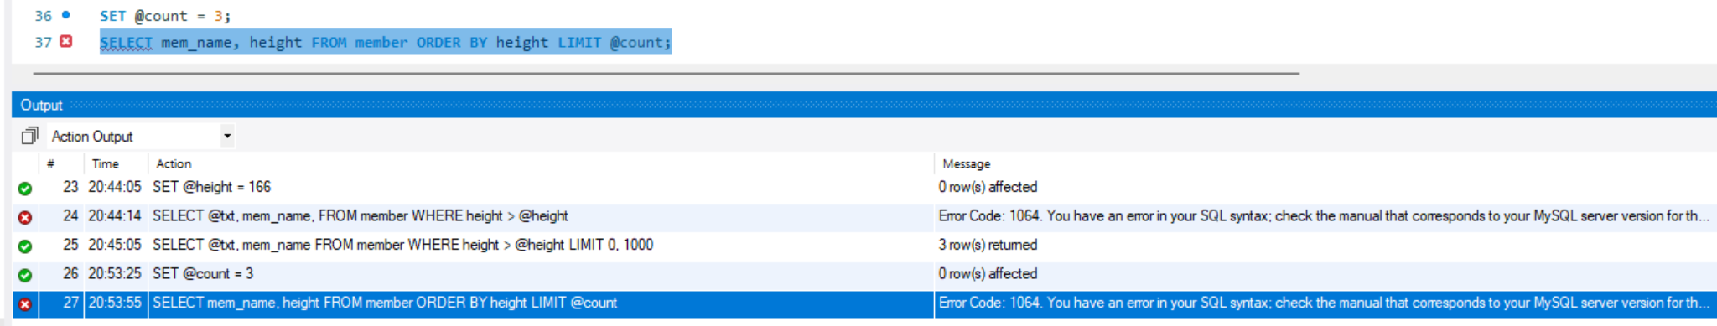The image size is (1717, 326).
Task: Click number 24 in the # column
Action: click(x=70, y=215)
